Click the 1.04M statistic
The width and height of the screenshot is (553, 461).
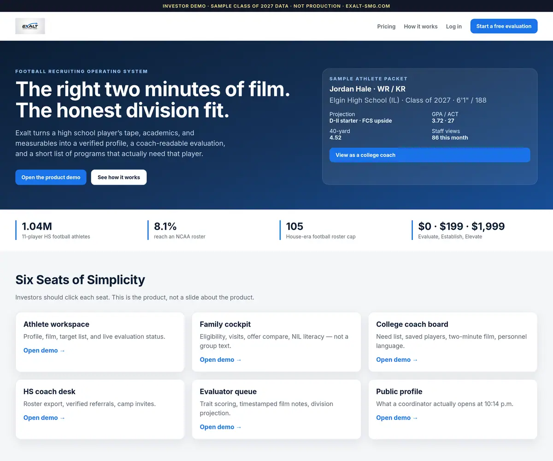pyautogui.click(x=37, y=226)
